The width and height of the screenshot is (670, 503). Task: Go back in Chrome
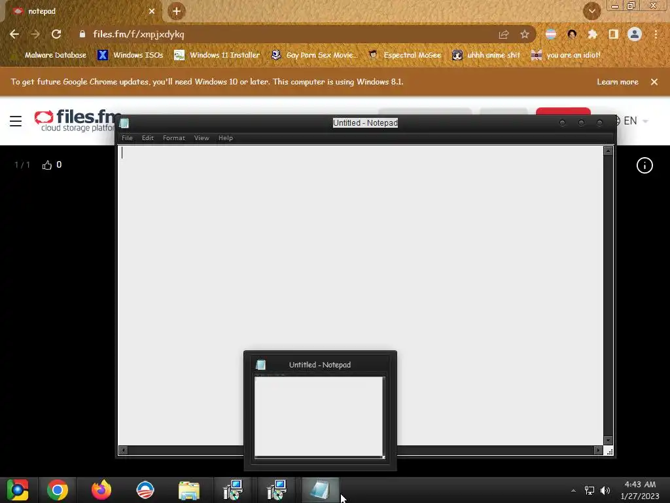[x=14, y=34]
